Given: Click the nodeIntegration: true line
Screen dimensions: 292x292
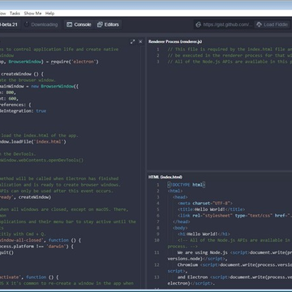Looking at the screenshot, I should pyautogui.click(x=23, y=111).
